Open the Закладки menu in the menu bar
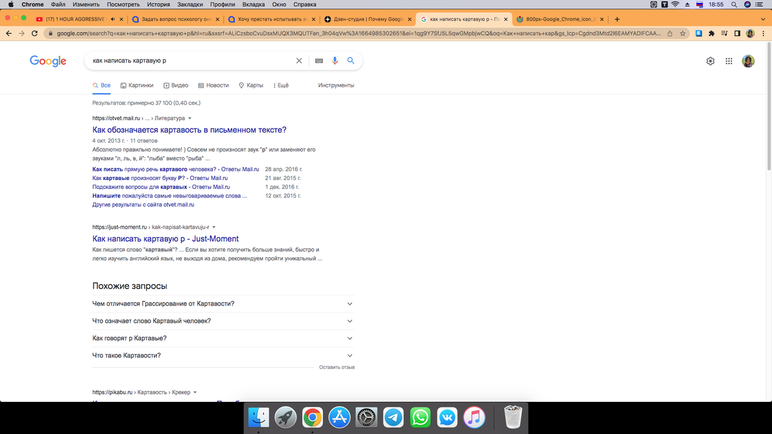 (x=190, y=5)
